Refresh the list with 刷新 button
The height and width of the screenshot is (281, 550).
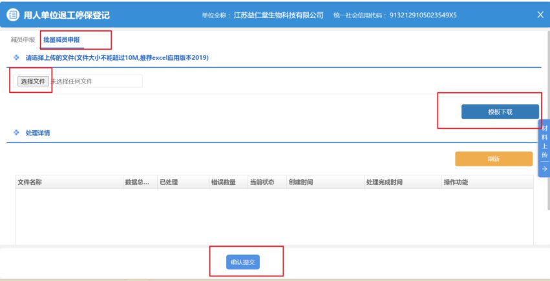pyautogui.click(x=494, y=159)
